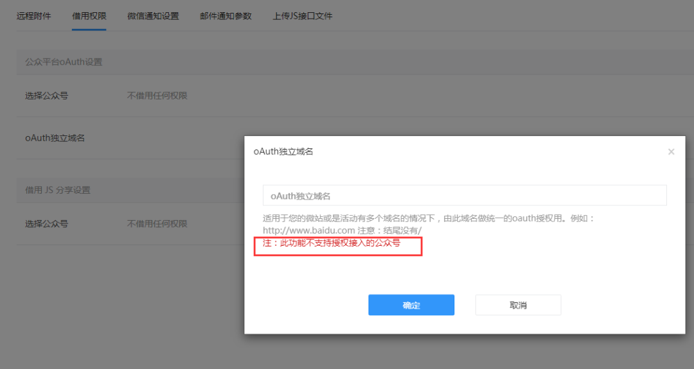Select the 借用权限 tab
The image size is (694, 369).
pos(89,16)
